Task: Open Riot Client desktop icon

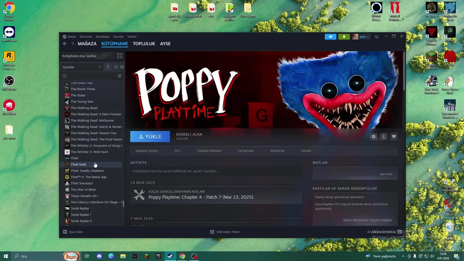Action: tap(9, 107)
